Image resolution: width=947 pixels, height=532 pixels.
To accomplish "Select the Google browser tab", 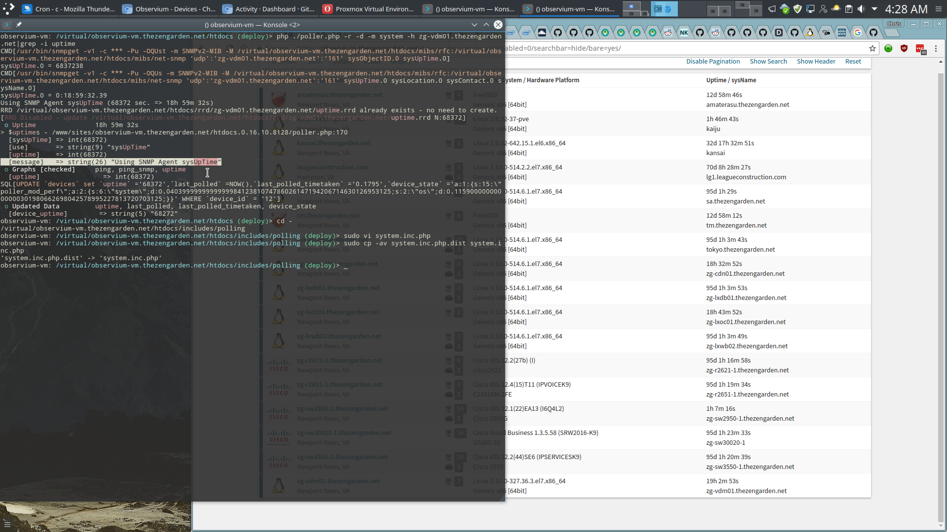I will click(858, 33).
